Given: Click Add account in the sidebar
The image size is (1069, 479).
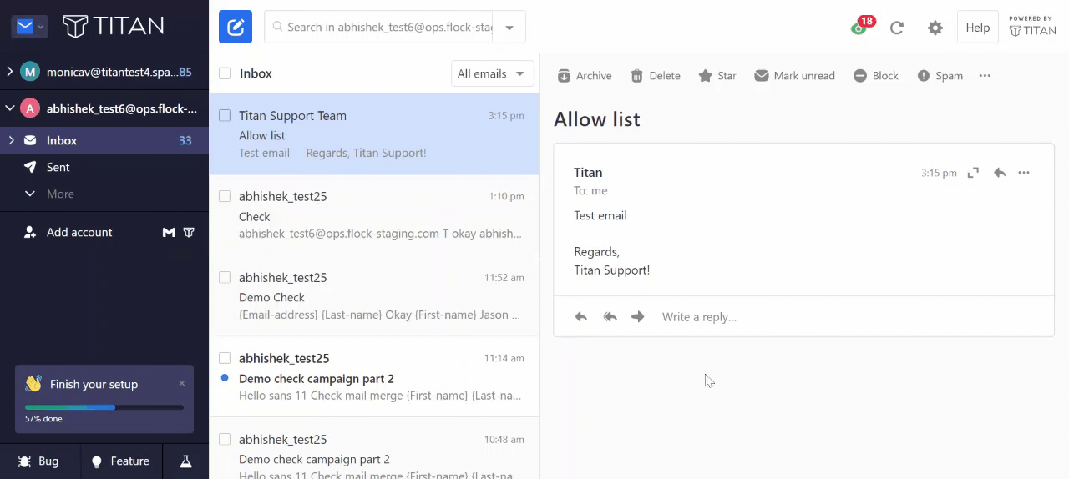Looking at the screenshot, I should 79,233.
